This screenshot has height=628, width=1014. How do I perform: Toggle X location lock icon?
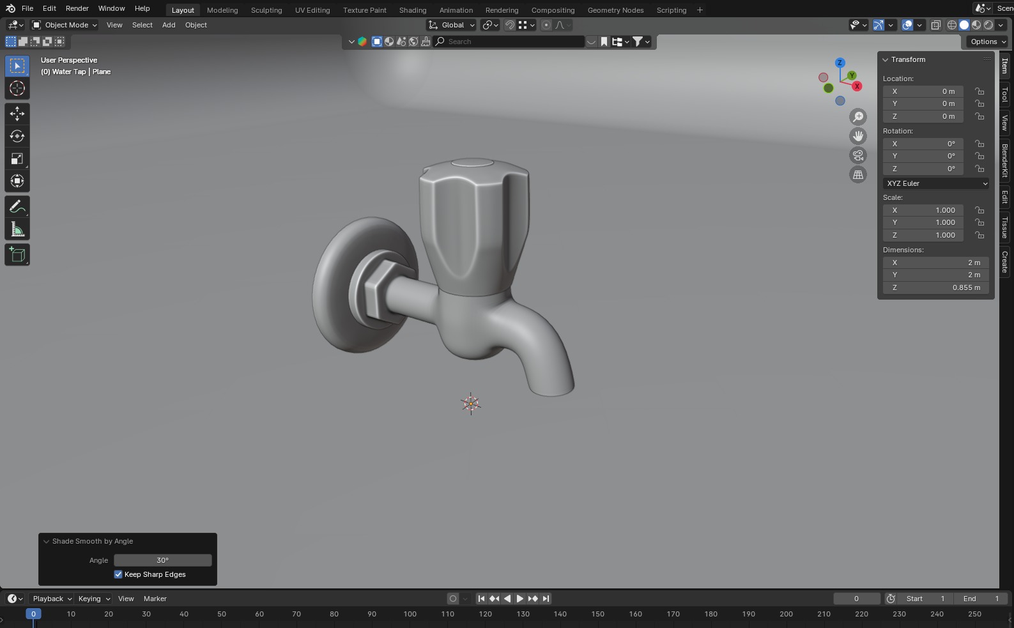coord(979,91)
